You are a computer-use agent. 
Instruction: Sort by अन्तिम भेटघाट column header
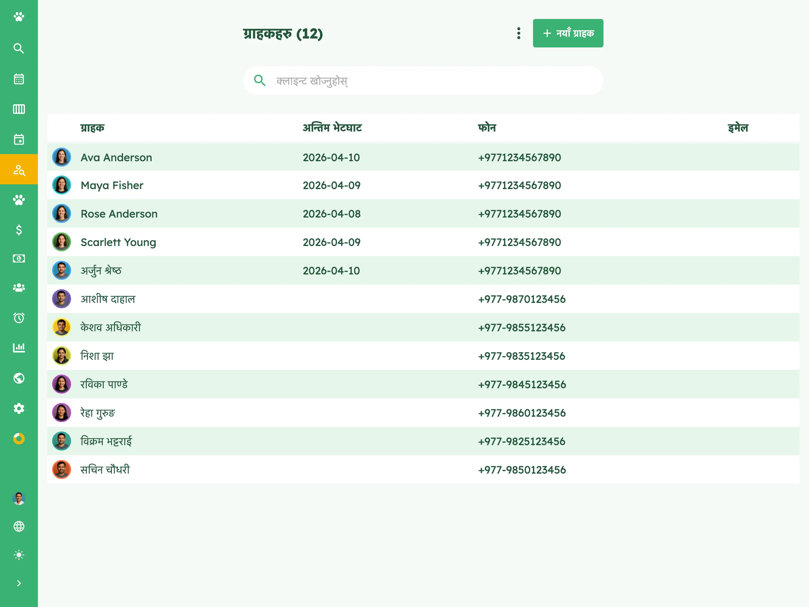click(x=332, y=128)
